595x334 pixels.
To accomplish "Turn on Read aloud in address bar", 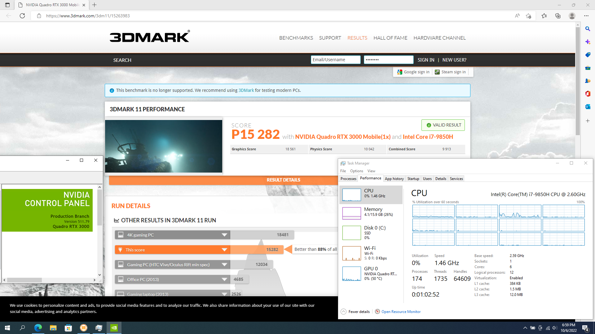I will point(517,16).
